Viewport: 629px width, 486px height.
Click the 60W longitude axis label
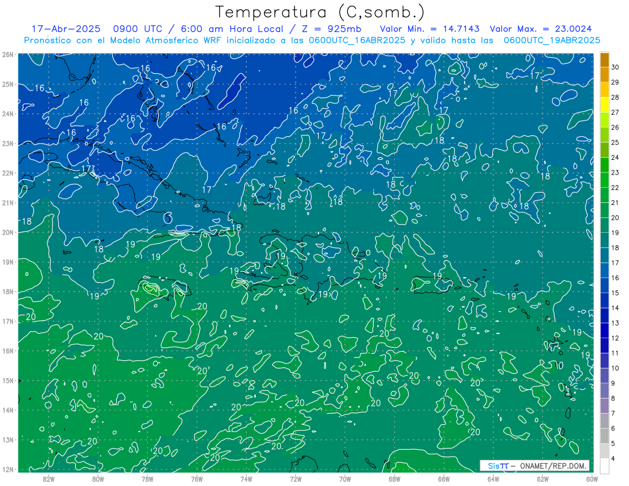[x=592, y=479]
